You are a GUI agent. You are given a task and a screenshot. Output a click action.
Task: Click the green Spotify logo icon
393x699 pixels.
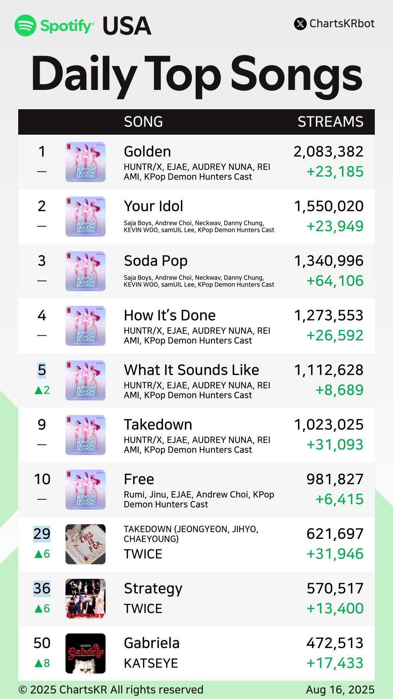25,25
